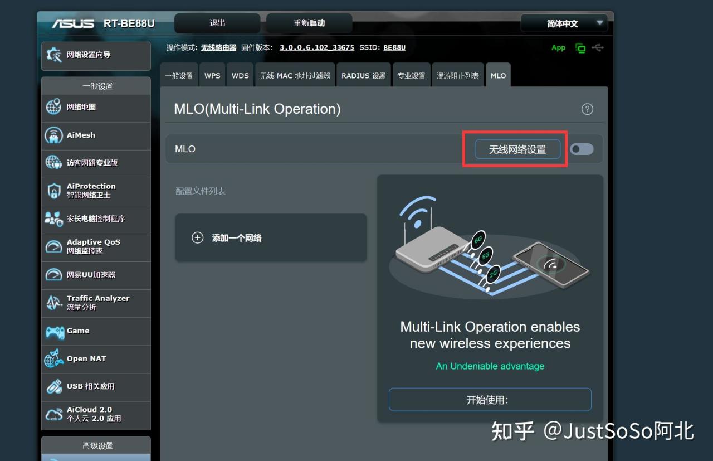Open the 无线路由器 operation mode link
The height and width of the screenshot is (461, 713).
coord(218,47)
